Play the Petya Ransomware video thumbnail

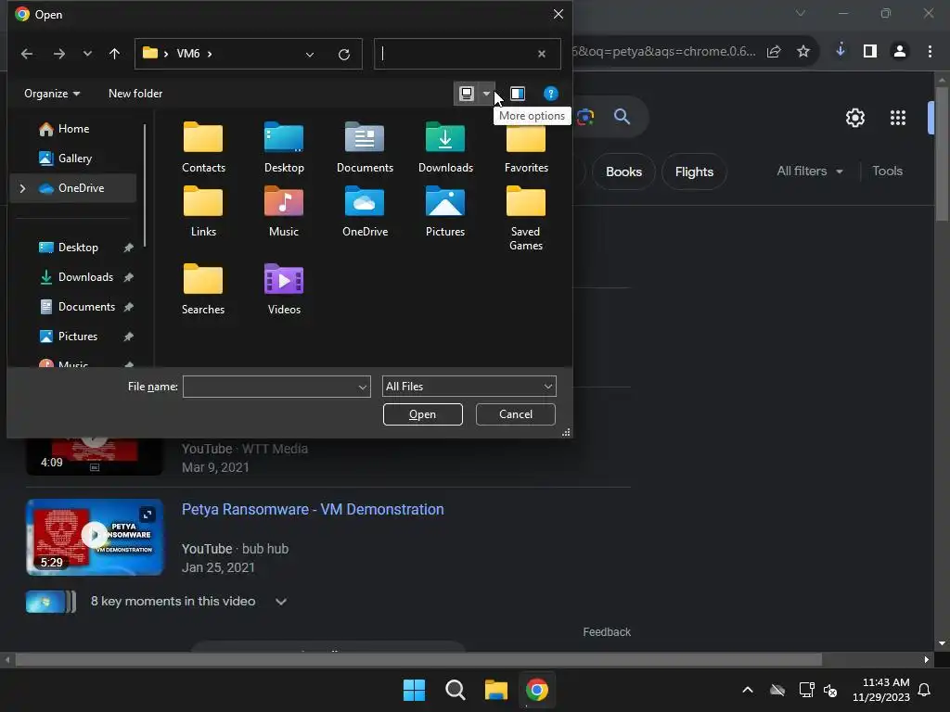coord(95,537)
